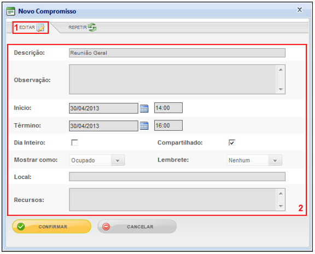Confirm the appointment with Confirmar button
The height and width of the screenshot is (254, 315).
coord(52,227)
